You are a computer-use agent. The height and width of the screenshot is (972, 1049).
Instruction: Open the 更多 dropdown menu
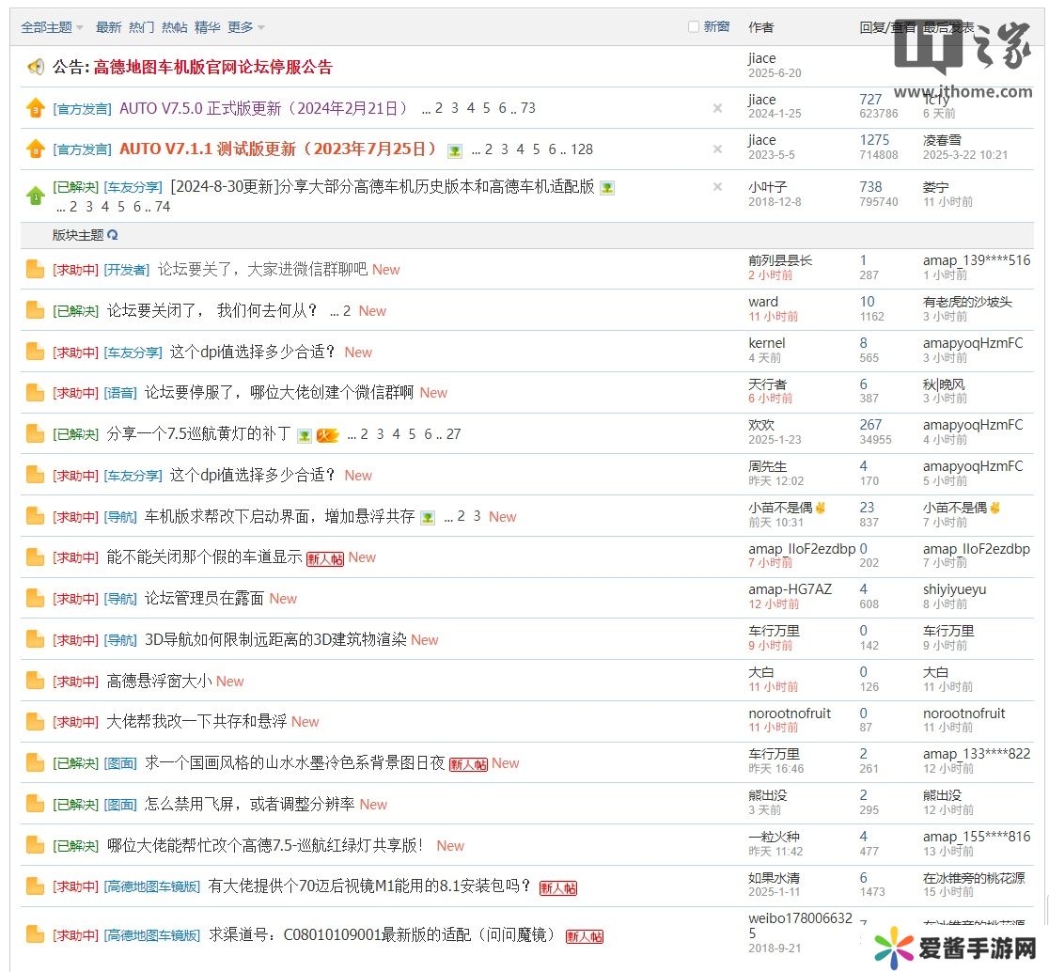coord(245,27)
